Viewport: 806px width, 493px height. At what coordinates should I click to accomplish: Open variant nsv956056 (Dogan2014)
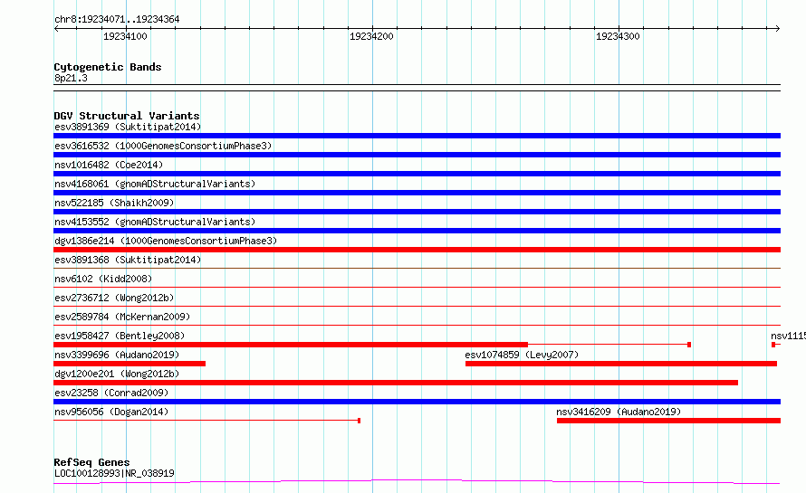(111, 412)
